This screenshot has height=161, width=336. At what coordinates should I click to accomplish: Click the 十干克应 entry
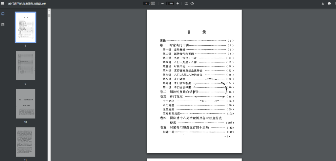pyautogui.click(x=198, y=101)
